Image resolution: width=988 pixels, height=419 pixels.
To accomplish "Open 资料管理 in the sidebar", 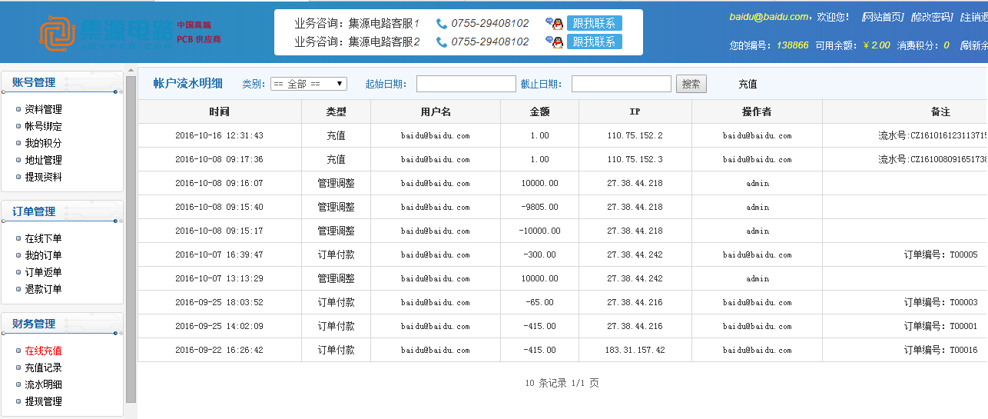I will click(x=43, y=109).
